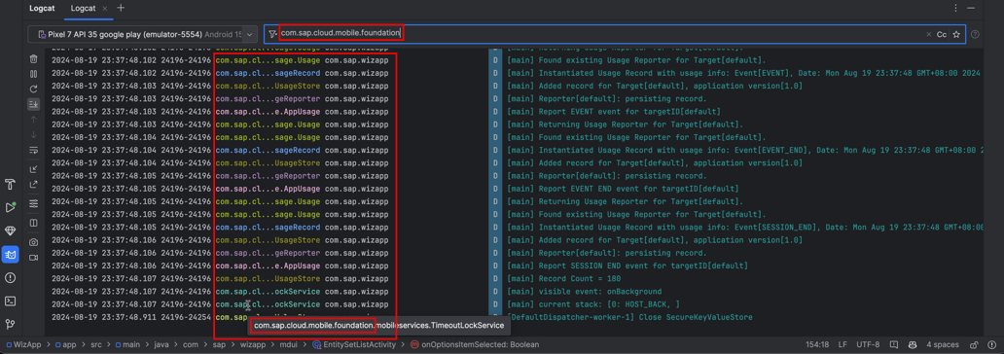Split the Logcat panels
1004x354 pixels.
33,223
